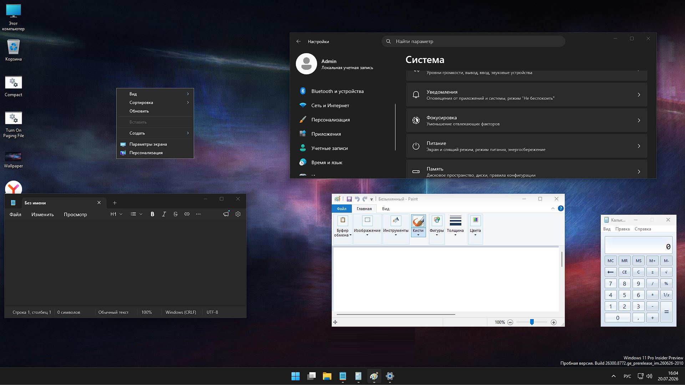Click Найти параметр search field
Screen dimensions: 685x385
473,41
